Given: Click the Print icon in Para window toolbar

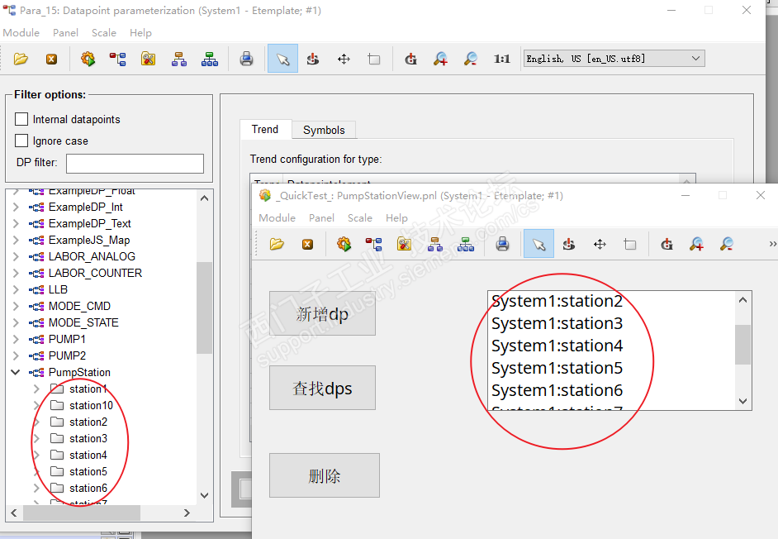Looking at the screenshot, I should pyautogui.click(x=246, y=60).
